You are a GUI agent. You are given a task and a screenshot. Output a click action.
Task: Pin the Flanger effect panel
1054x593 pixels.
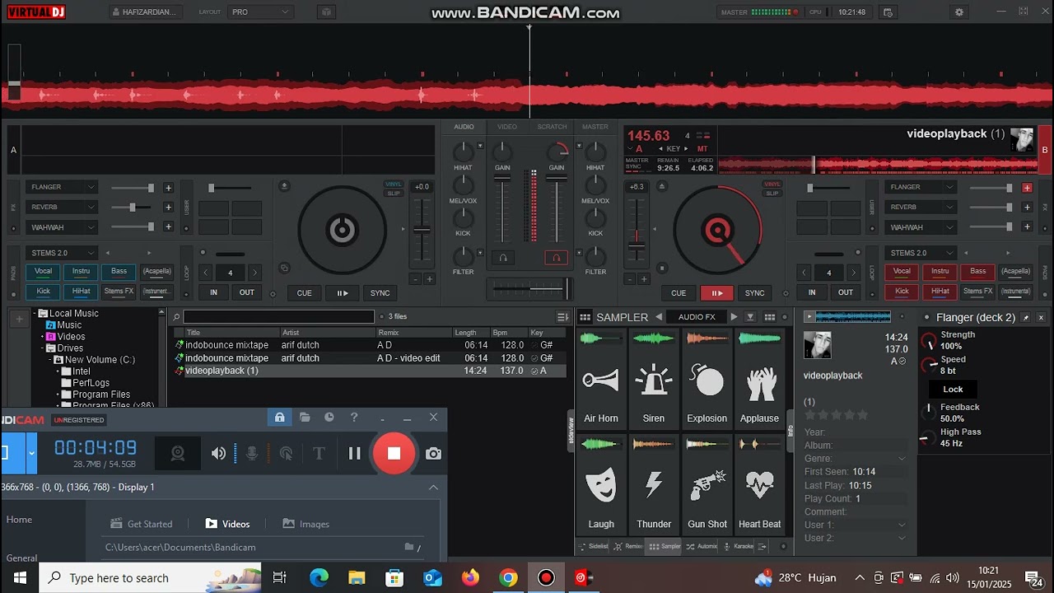[1026, 318]
